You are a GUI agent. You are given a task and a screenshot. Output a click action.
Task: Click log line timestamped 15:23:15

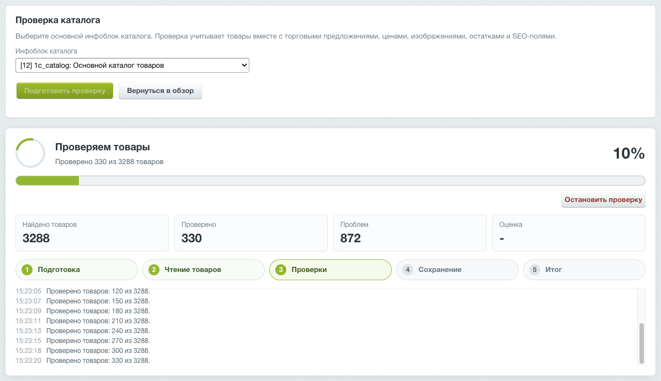(83, 341)
